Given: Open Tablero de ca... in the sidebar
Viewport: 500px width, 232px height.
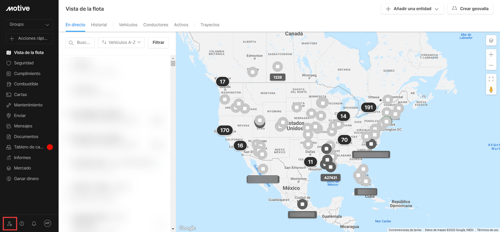Looking at the screenshot, I should point(29,147).
